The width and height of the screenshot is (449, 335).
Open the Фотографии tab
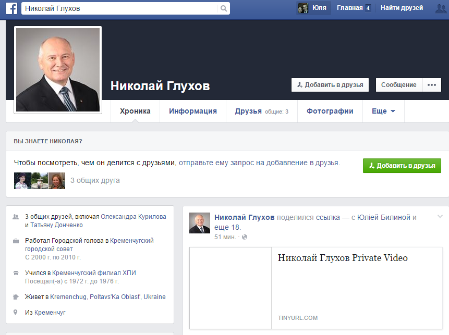click(330, 111)
